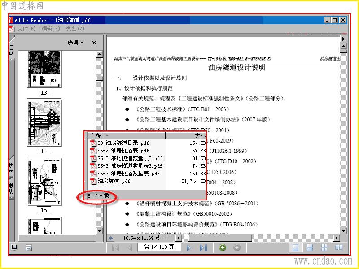Close the pages panel with X
359x269 pixels.
pyautogui.click(x=94, y=43)
